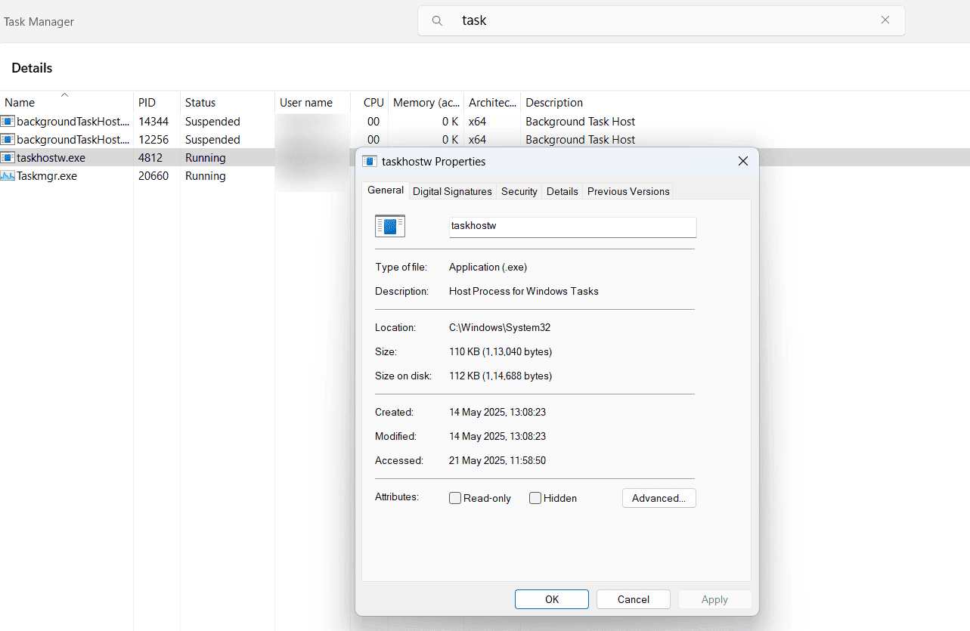This screenshot has height=631, width=970.
Task: Click the Task Manager window title
Action: (x=39, y=22)
